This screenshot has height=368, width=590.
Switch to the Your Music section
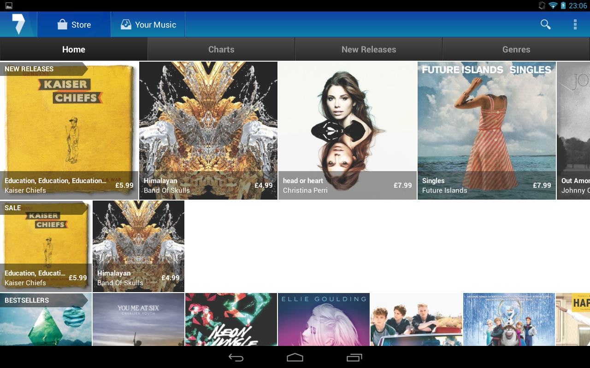(x=148, y=24)
